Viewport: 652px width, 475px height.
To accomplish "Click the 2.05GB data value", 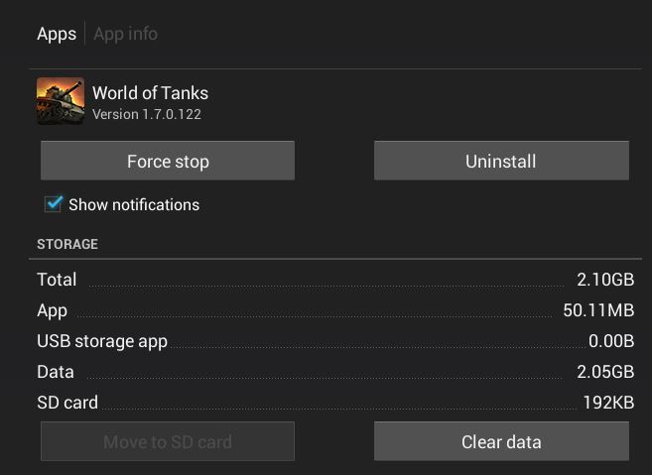I will tap(605, 372).
